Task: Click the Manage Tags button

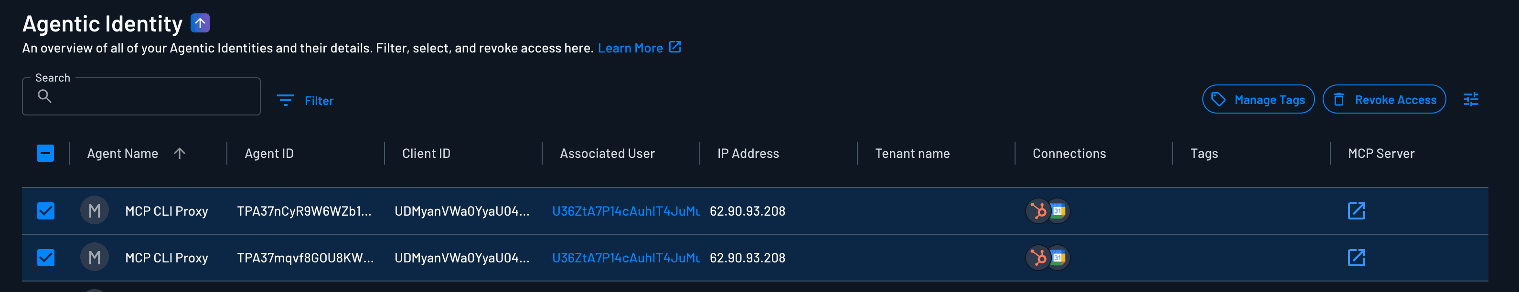Action: tap(1258, 100)
